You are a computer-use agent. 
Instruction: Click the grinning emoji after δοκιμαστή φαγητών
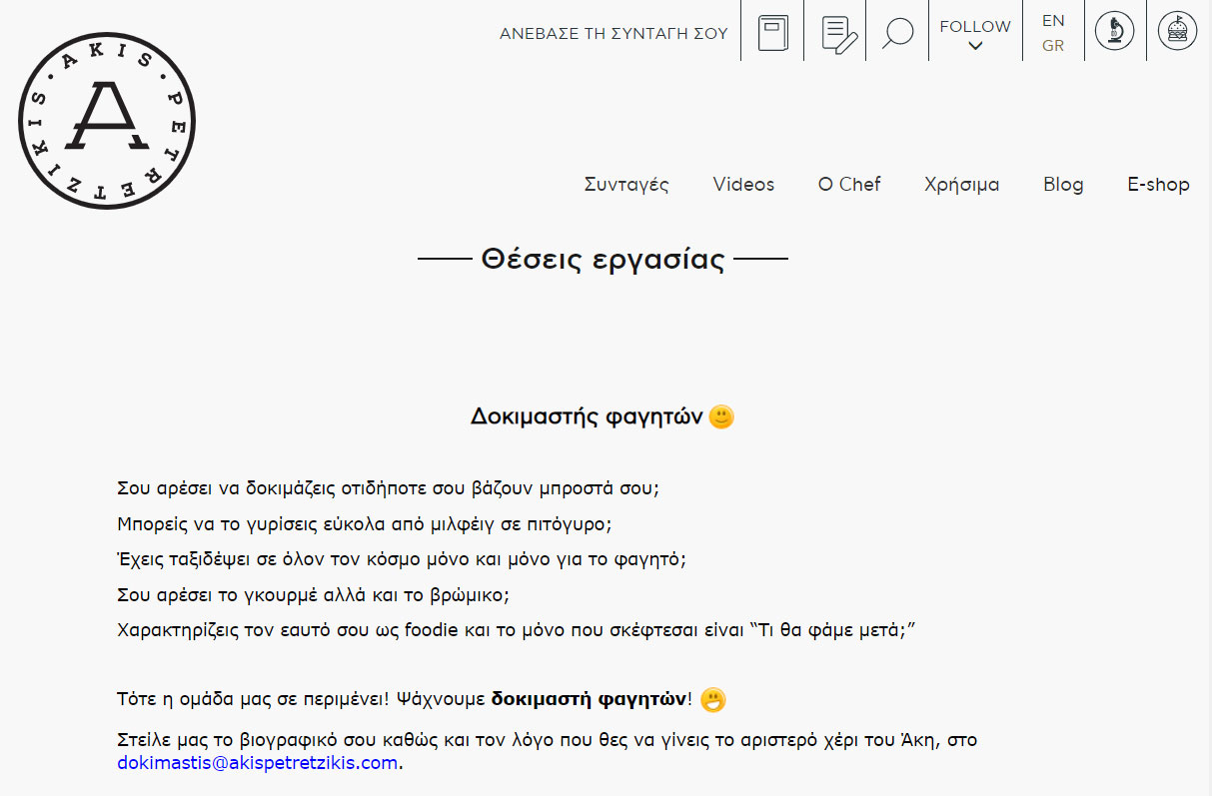pyautogui.click(x=712, y=700)
